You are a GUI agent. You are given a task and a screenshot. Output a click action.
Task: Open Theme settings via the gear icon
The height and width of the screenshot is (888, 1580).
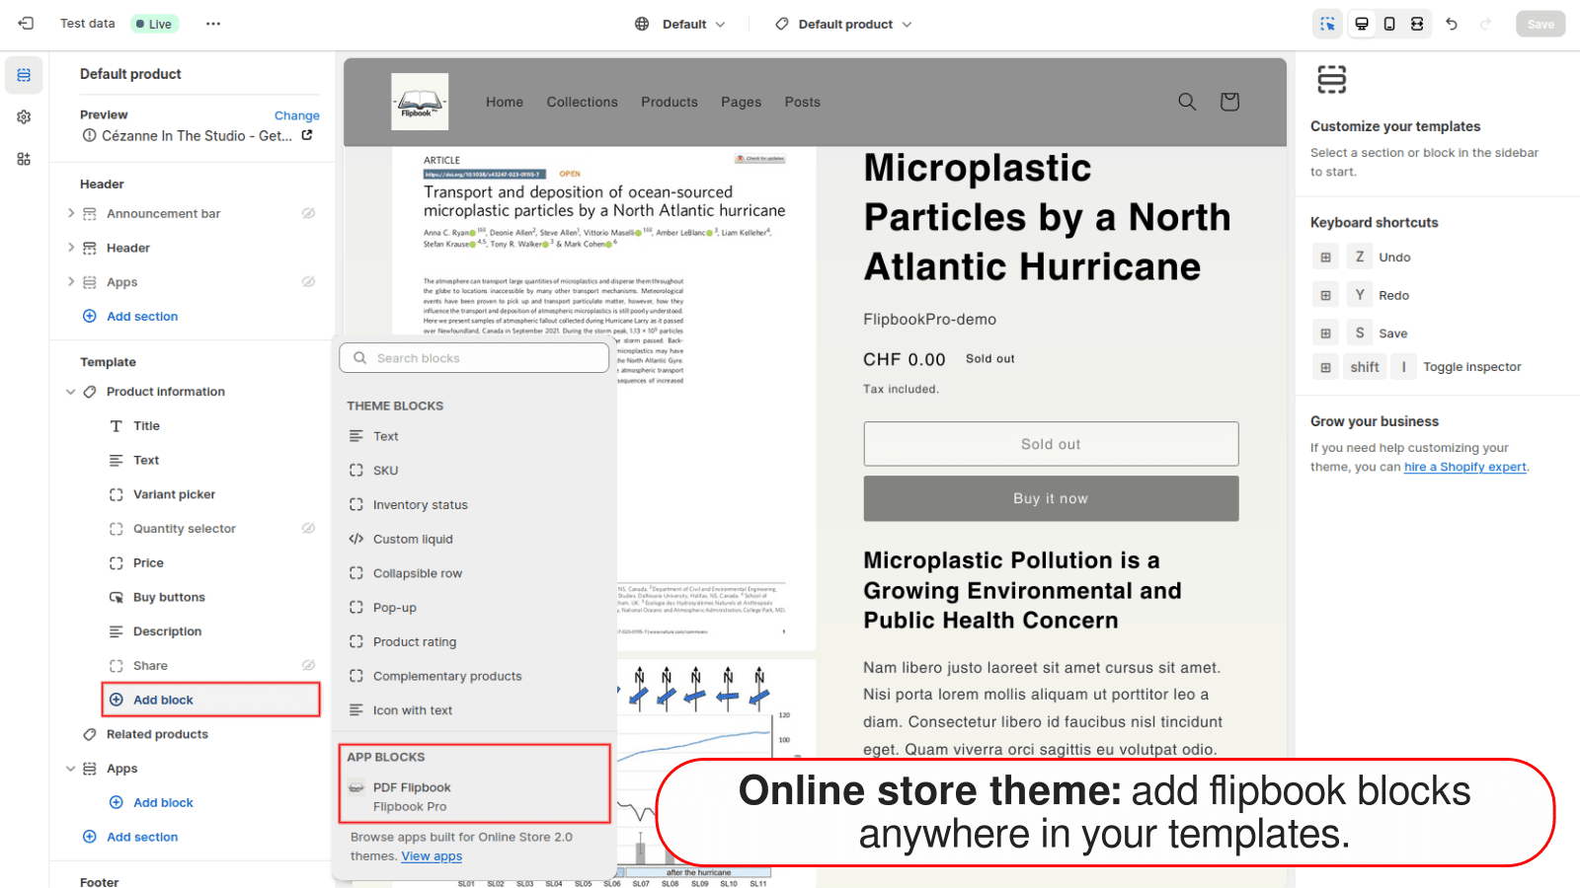coord(23,116)
